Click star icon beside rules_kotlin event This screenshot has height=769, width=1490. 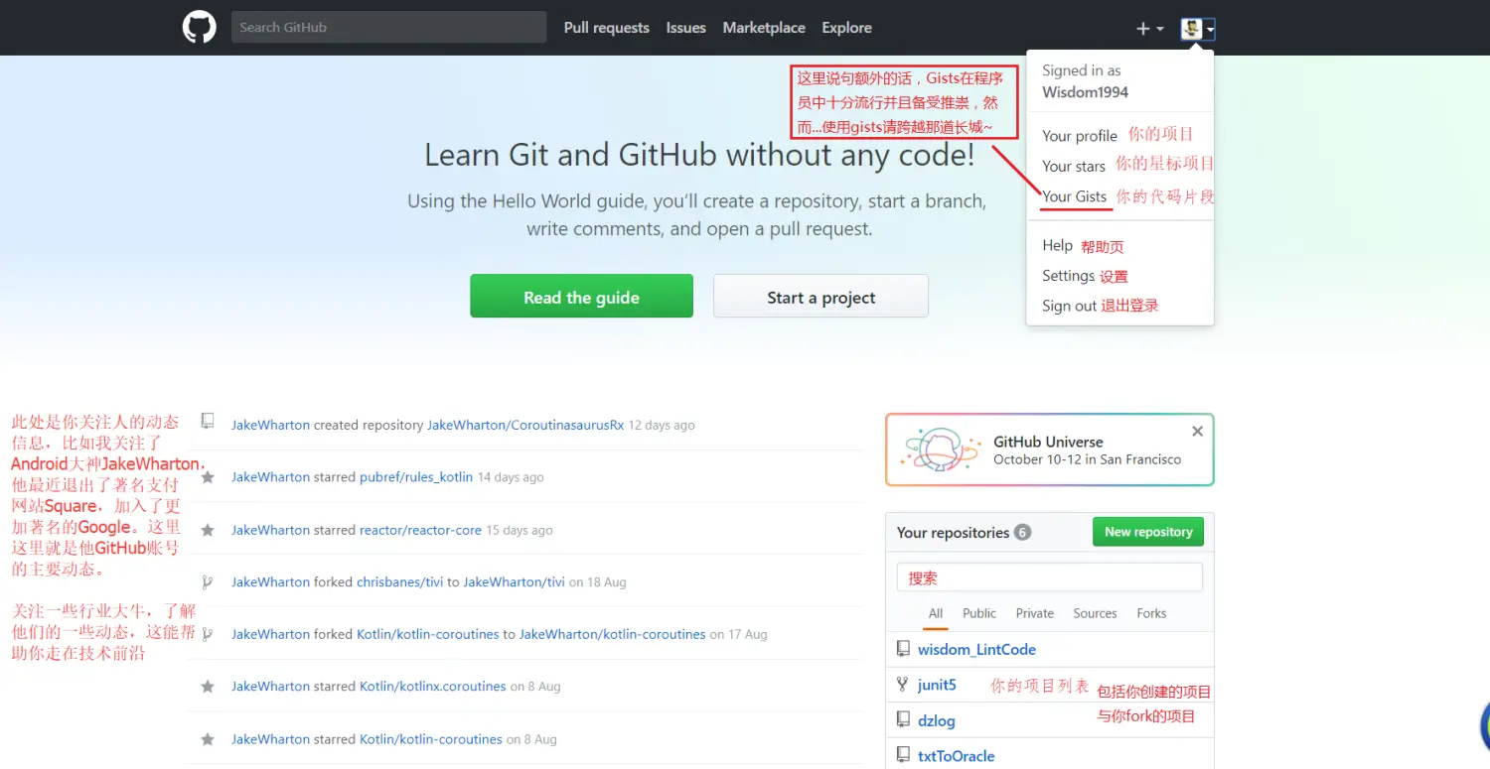coord(208,477)
